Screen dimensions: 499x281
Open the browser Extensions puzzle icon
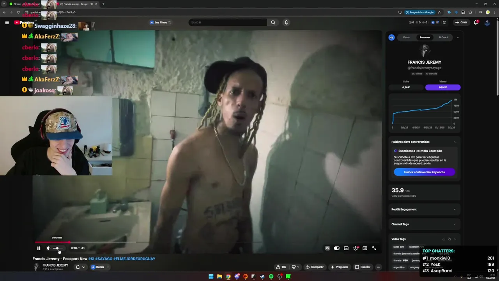click(470, 12)
